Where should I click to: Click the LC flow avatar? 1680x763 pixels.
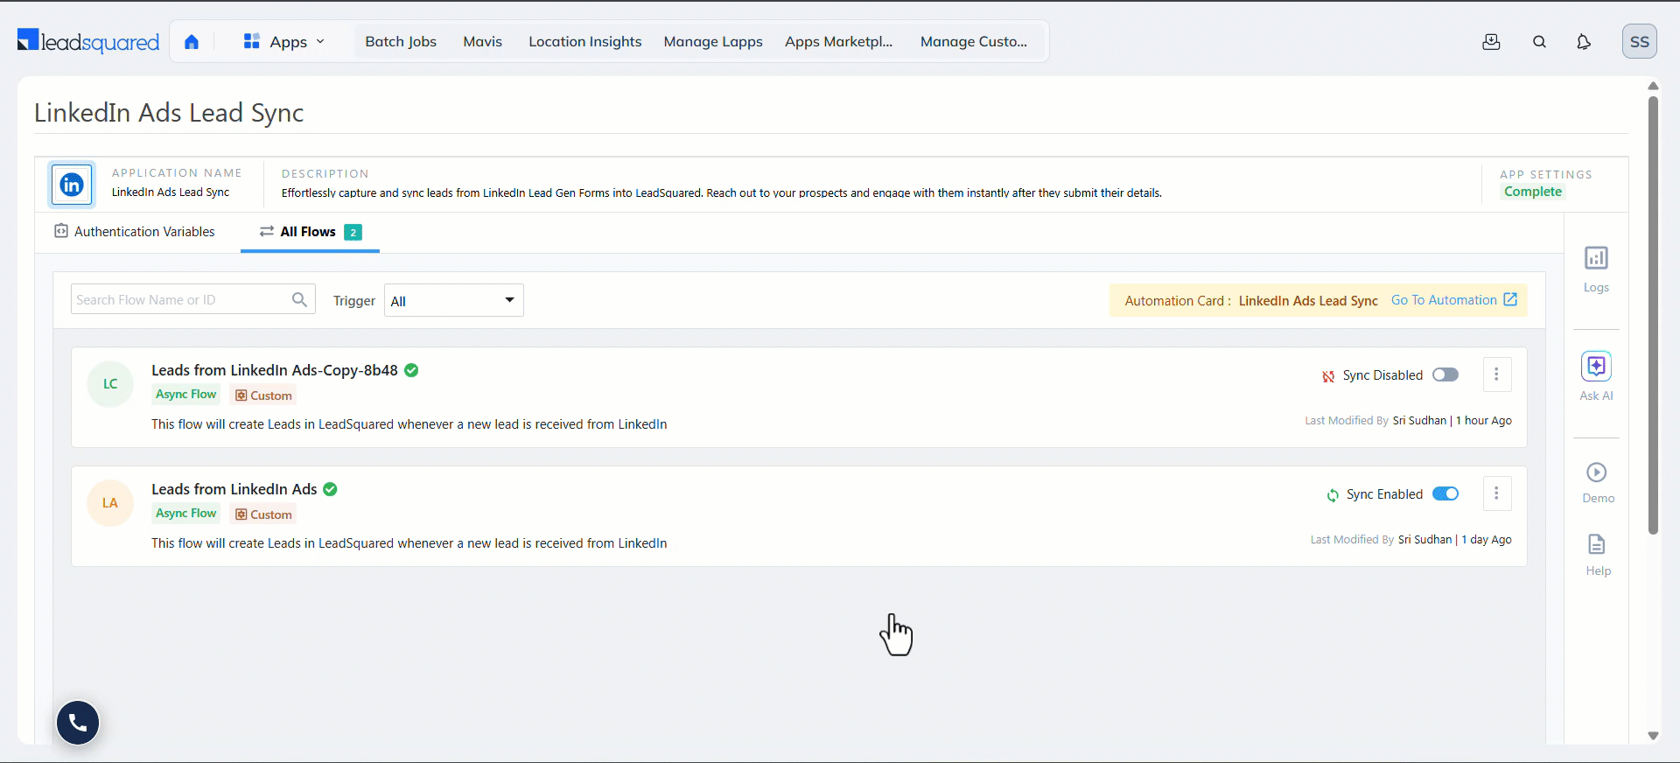110,384
